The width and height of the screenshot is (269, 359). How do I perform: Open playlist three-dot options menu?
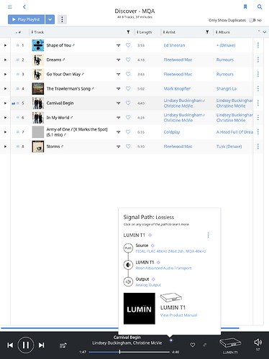tap(62, 19)
